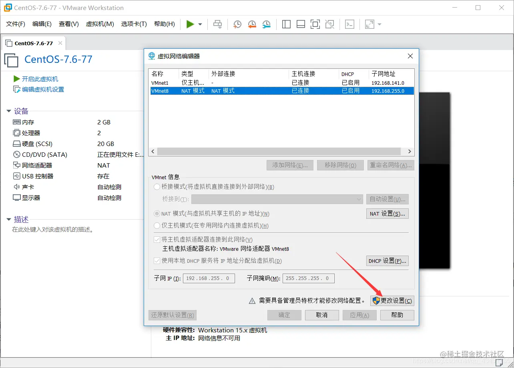Close the virtual network editor dialog
Viewport: 514px width, 368px height.
410,56
